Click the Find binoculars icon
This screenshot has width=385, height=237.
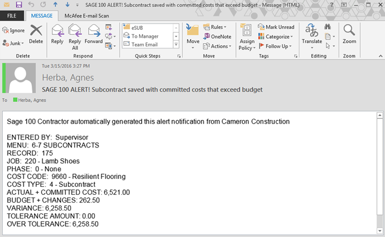pos(328,27)
